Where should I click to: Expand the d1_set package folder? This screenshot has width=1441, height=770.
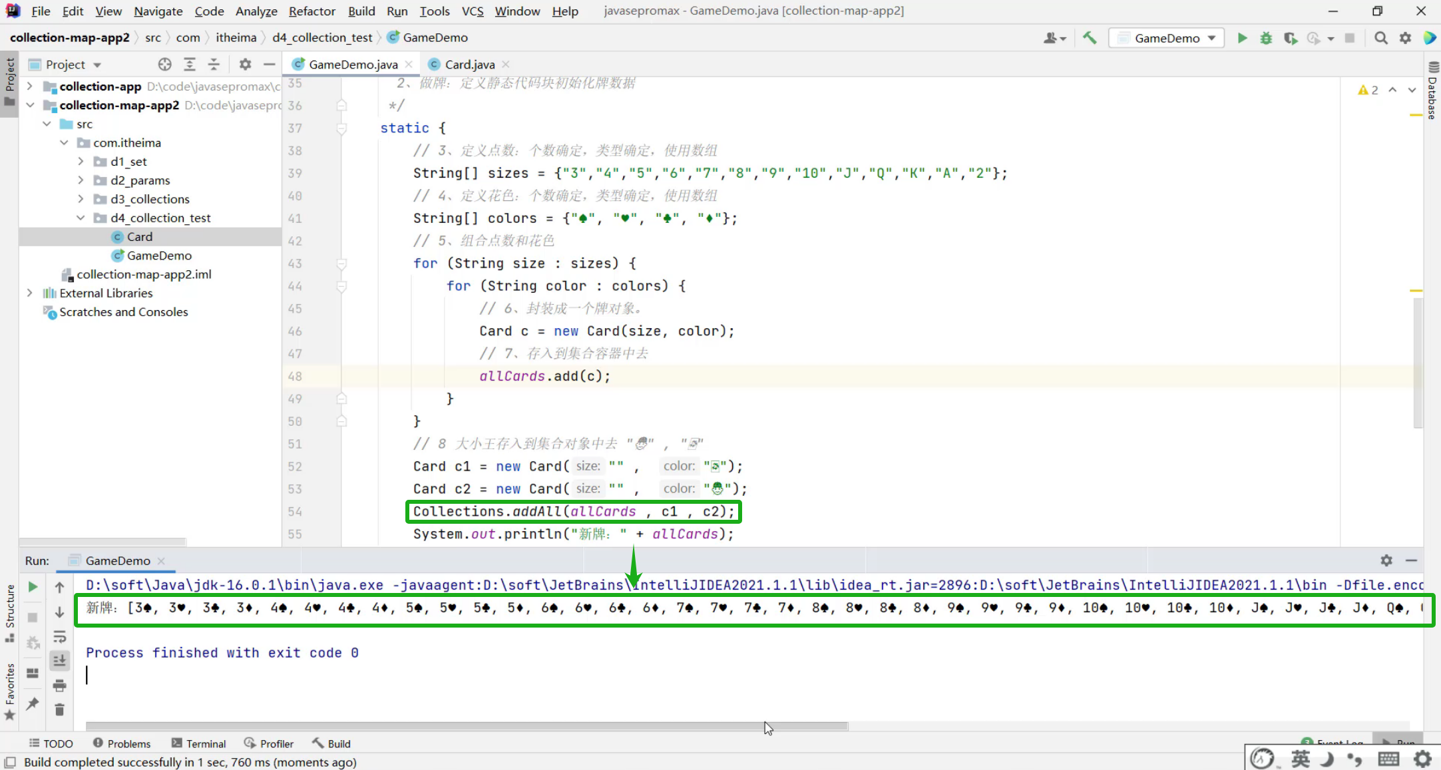81,162
